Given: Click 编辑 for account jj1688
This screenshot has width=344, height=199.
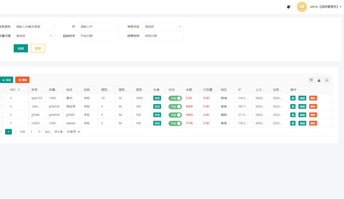Looking at the screenshot, I should tap(302, 115).
